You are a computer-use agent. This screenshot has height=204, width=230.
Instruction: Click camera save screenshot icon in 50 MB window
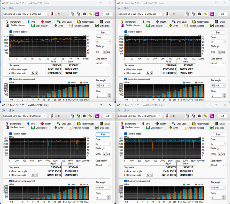[x=84, y=14]
